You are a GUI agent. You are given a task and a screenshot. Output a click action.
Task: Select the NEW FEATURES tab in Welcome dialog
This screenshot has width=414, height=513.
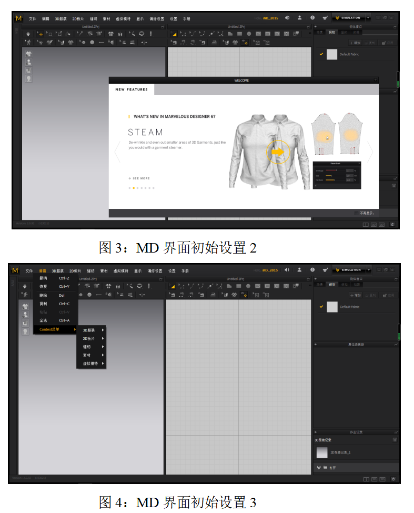tap(132, 89)
